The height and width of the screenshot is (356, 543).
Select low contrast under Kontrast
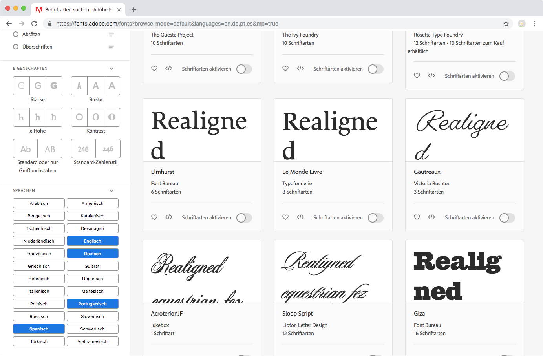click(x=79, y=117)
